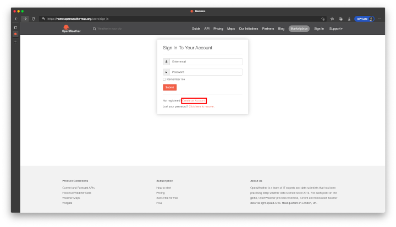Open Pricing link in footer Subscription
The height and width of the screenshot is (227, 396).
161,193
